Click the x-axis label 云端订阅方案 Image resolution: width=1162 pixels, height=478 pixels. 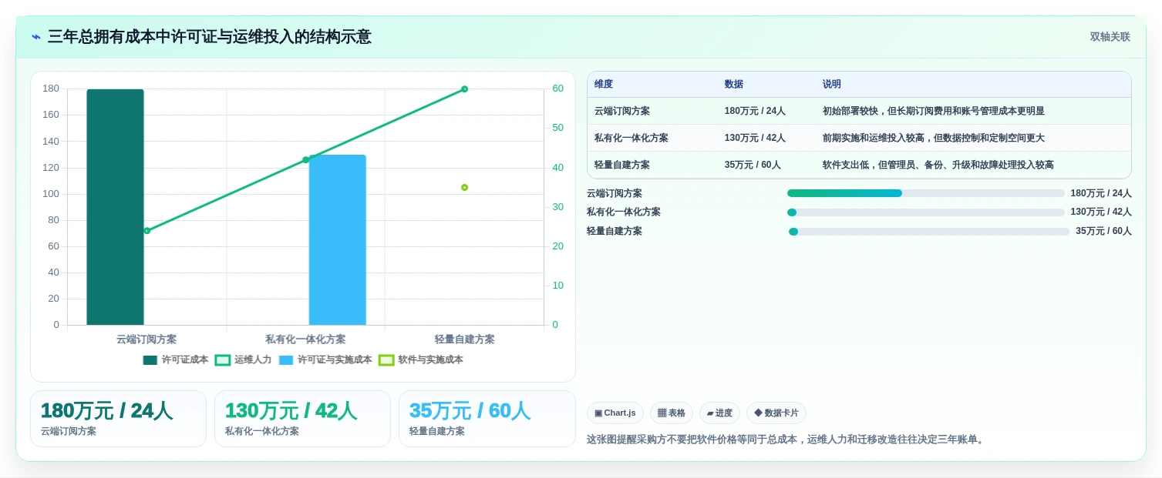[x=147, y=339]
